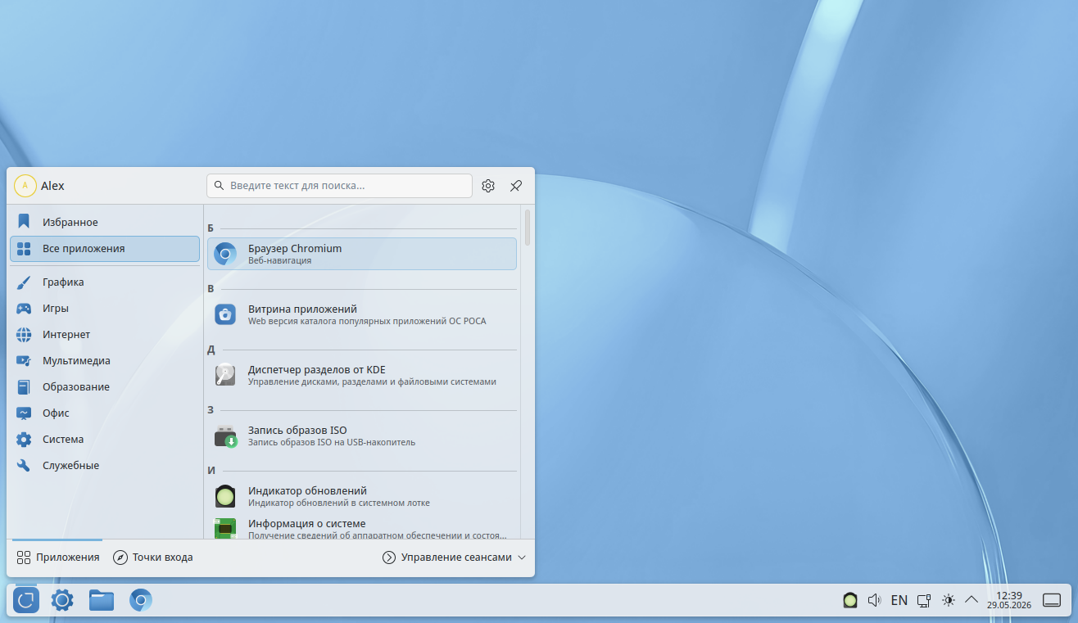
Task: Click the update indicator tray icon
Action: 850,600
